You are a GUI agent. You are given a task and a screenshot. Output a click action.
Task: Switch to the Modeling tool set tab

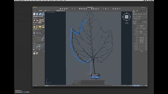point(41,11)
